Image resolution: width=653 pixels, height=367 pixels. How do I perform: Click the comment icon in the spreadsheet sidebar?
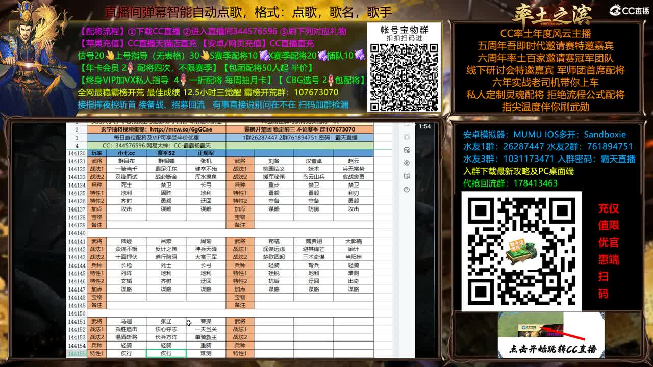[x=407, y=163]
